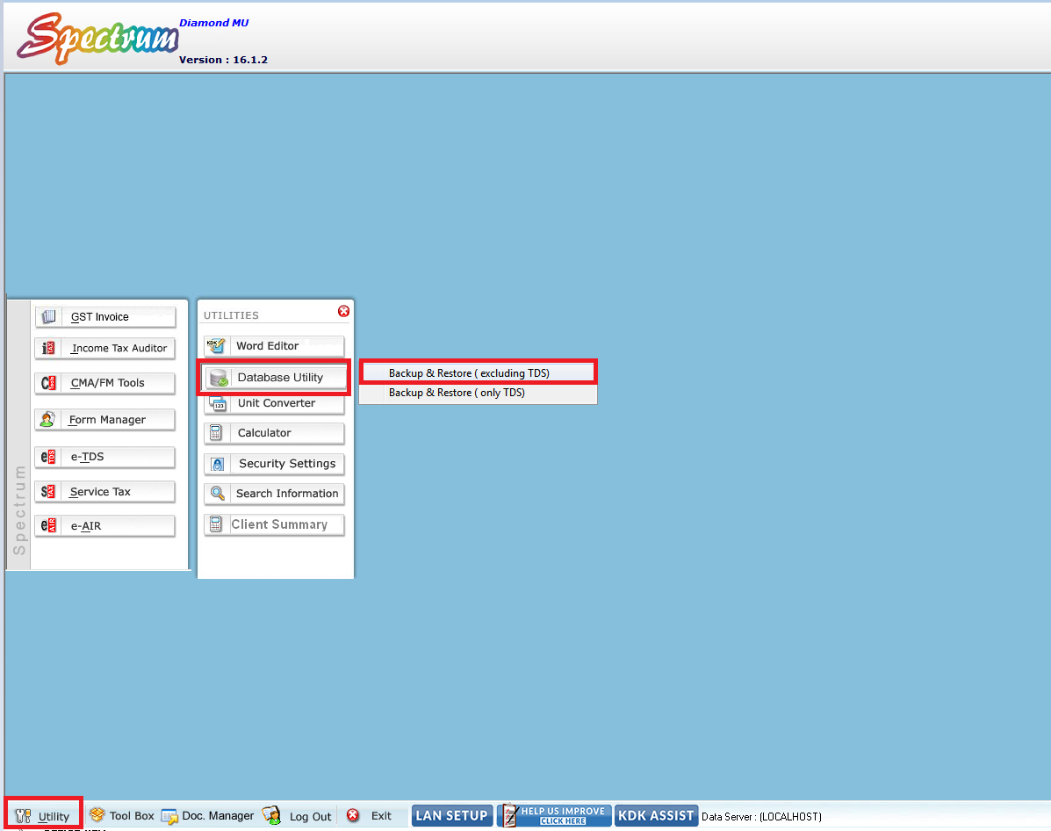1051x831 pixels.
Task: Open Unit Converter
Action: click(274, 404)
